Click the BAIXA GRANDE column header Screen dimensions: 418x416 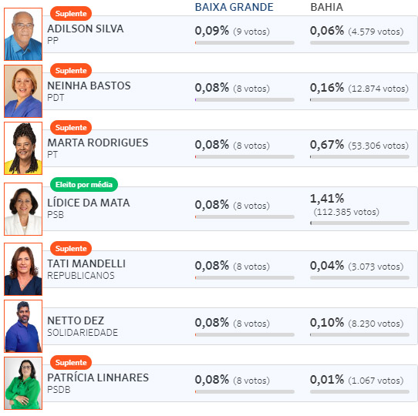click(x=234, y=7)
